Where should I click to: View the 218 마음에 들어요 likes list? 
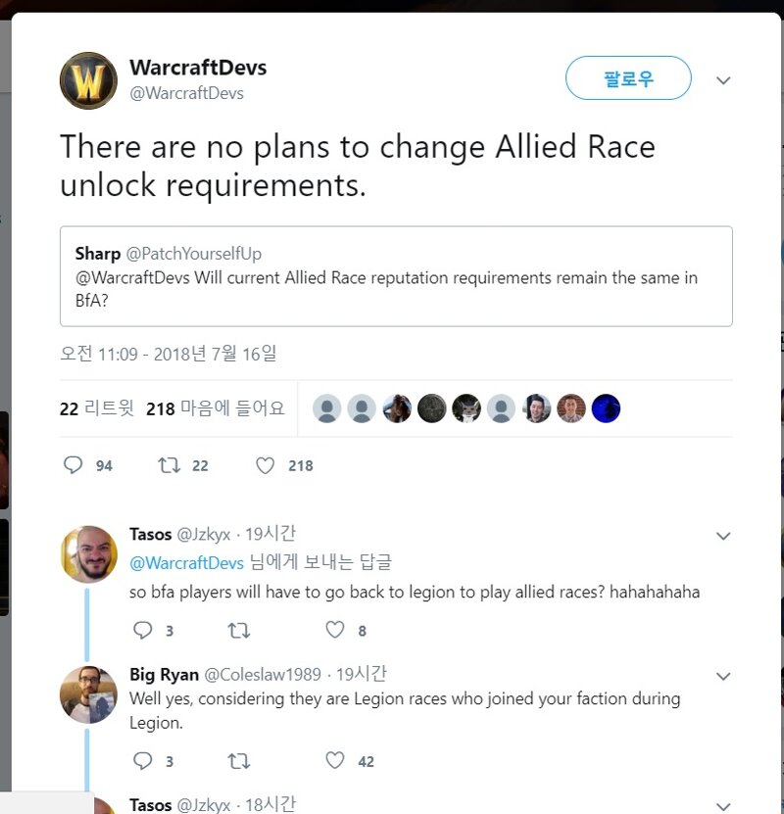click(216, 408)
